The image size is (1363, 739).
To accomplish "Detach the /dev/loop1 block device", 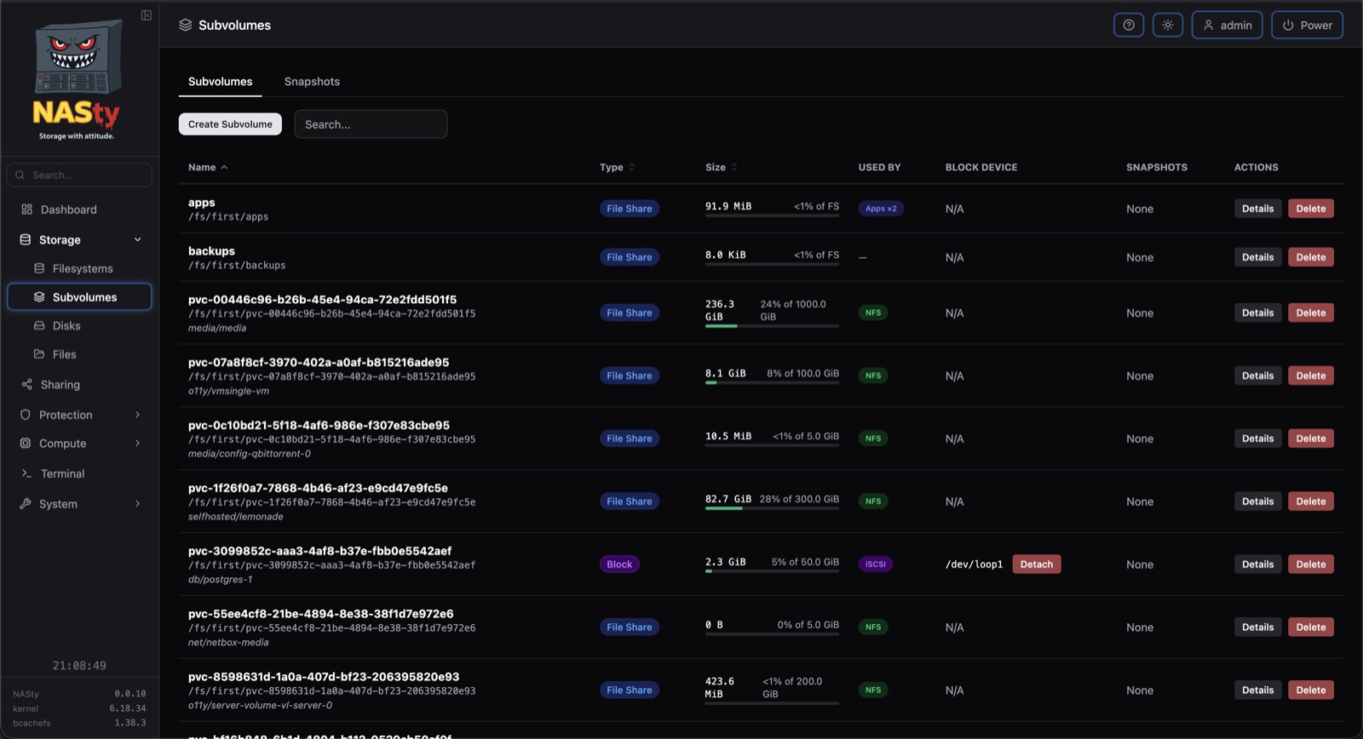I will pos(1036,564).
